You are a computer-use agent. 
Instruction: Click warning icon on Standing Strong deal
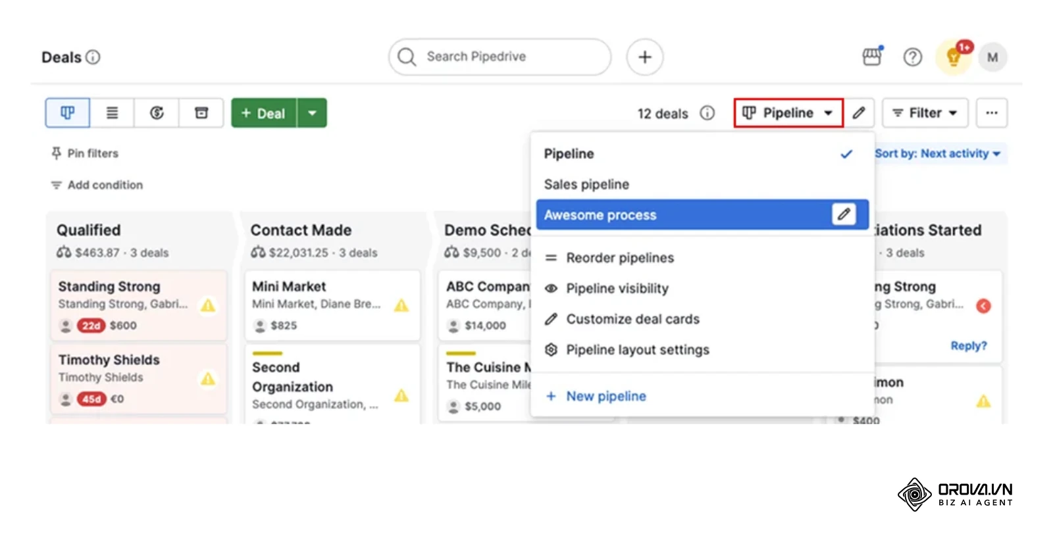pyautogui.click(x=208, y=305)
